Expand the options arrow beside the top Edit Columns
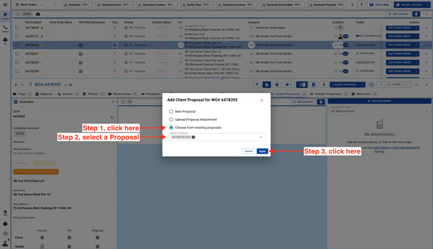The height and width of the screenshot is (249, 433). tap(427, 14)
